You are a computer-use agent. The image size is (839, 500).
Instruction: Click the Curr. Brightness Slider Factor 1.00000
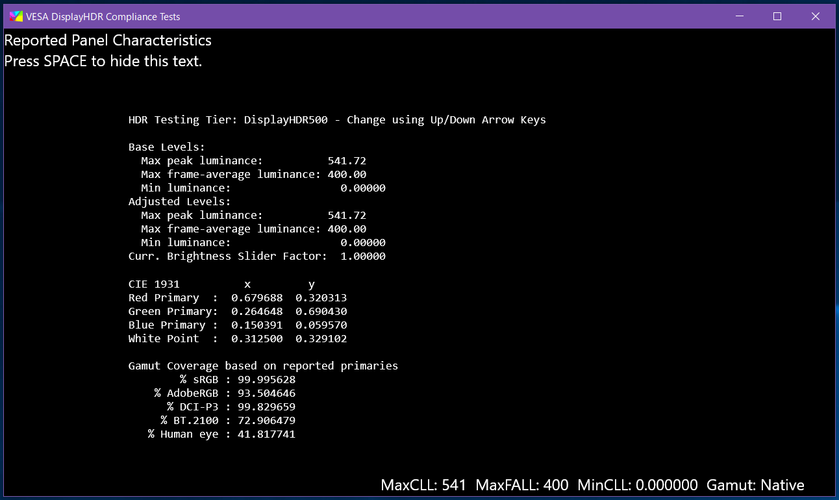point(363,256)
